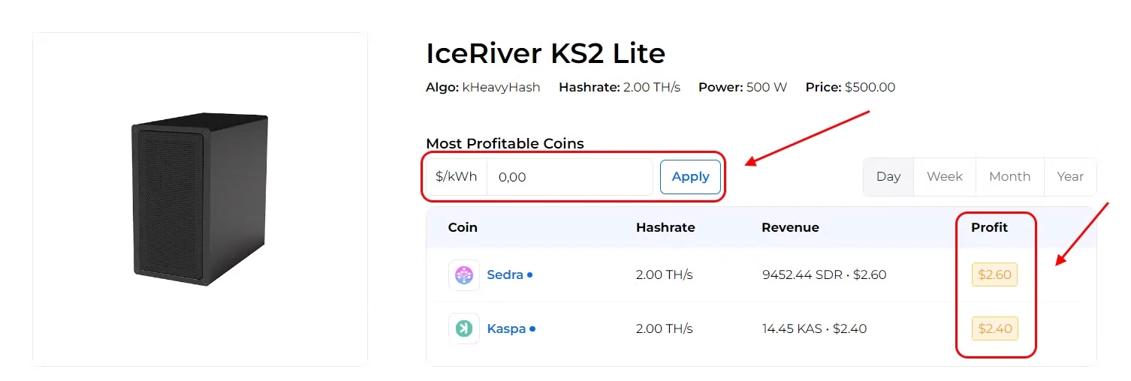This screenshot has width=1131, height=381.
Task: Click the $2.60 Sedra profit badge
Action: (x=994, y=275)
